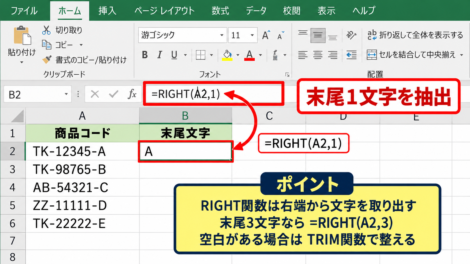Open the フォント dialog launcher
This screenshot has width=470, height=264.
point(287,75)
